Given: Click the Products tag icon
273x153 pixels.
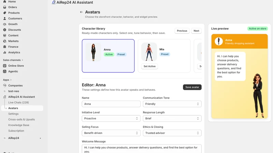Looking at the screenshot, I should (x=5, y=13).
